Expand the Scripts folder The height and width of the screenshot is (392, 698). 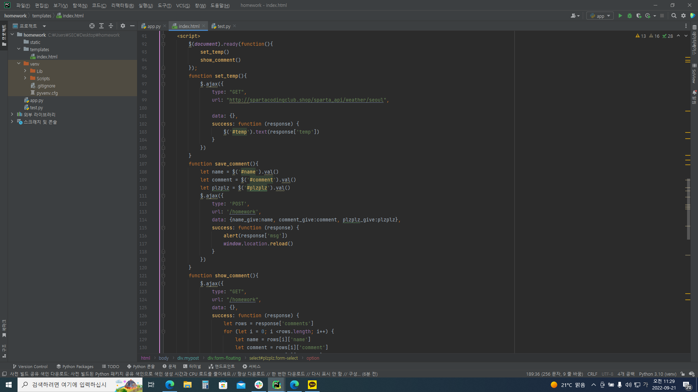pos(25,78)
